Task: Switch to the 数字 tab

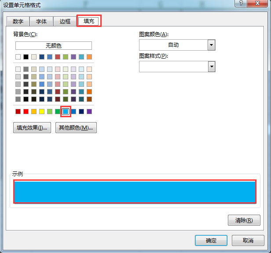Action: pyautogui.click(x=18, y=22)
